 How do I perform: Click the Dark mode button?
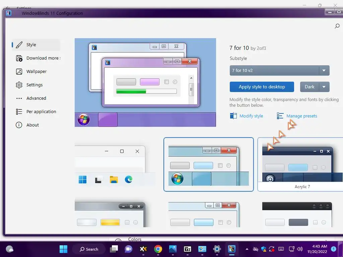310,87
